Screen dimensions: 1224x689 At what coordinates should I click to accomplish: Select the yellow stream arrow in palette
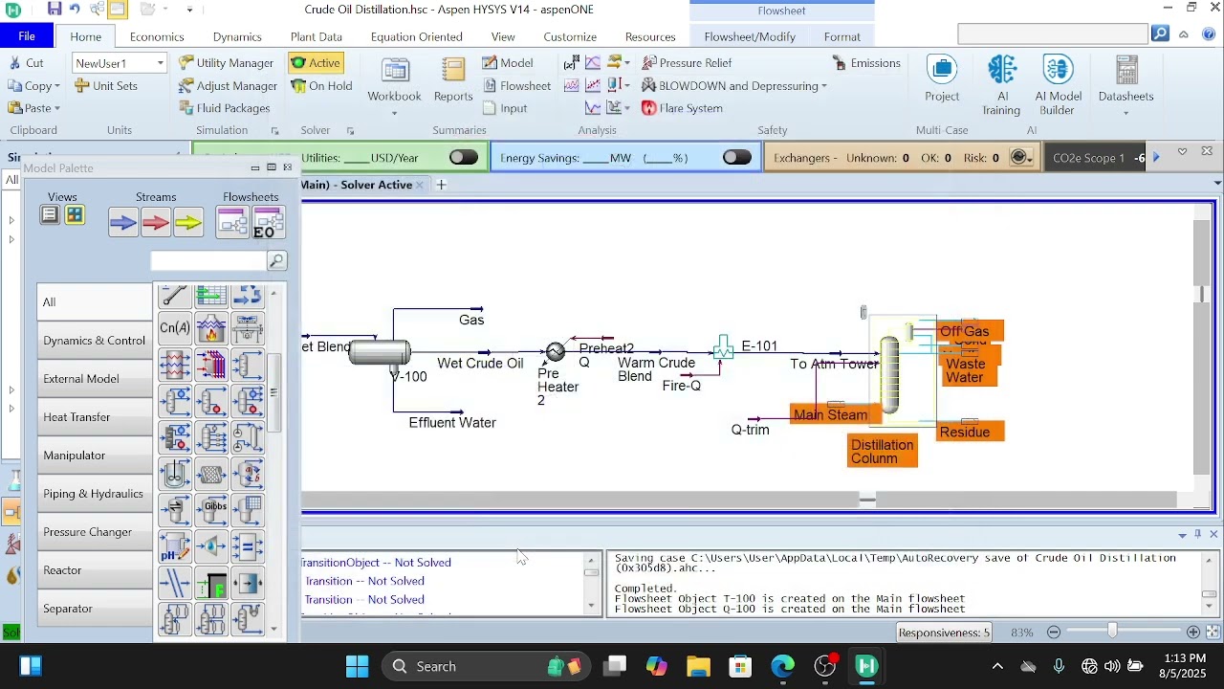click(188, 223)
